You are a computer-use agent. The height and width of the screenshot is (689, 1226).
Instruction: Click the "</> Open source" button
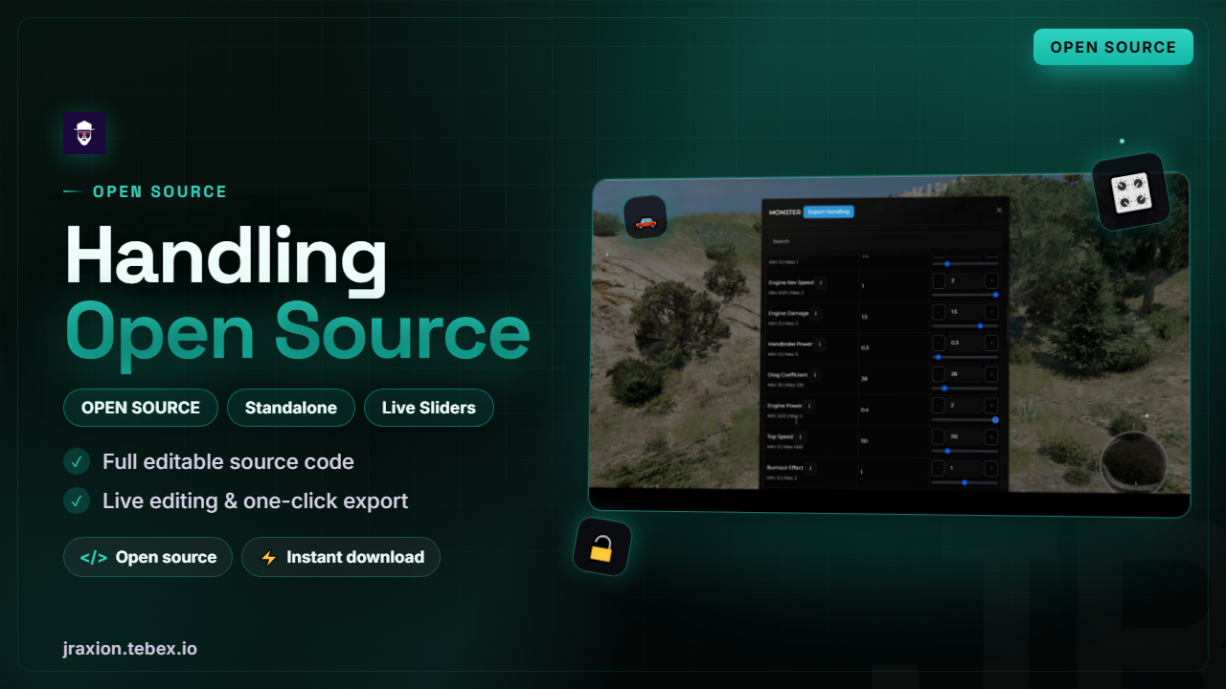pyautogui.click(x=148, y=557)
